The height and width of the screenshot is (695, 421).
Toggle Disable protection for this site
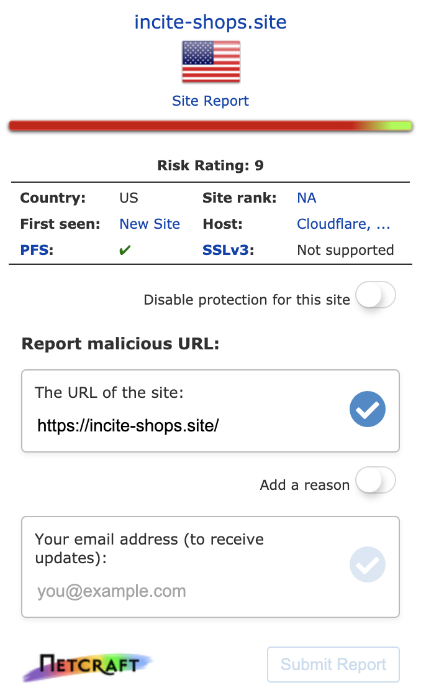tap(375, 295)
